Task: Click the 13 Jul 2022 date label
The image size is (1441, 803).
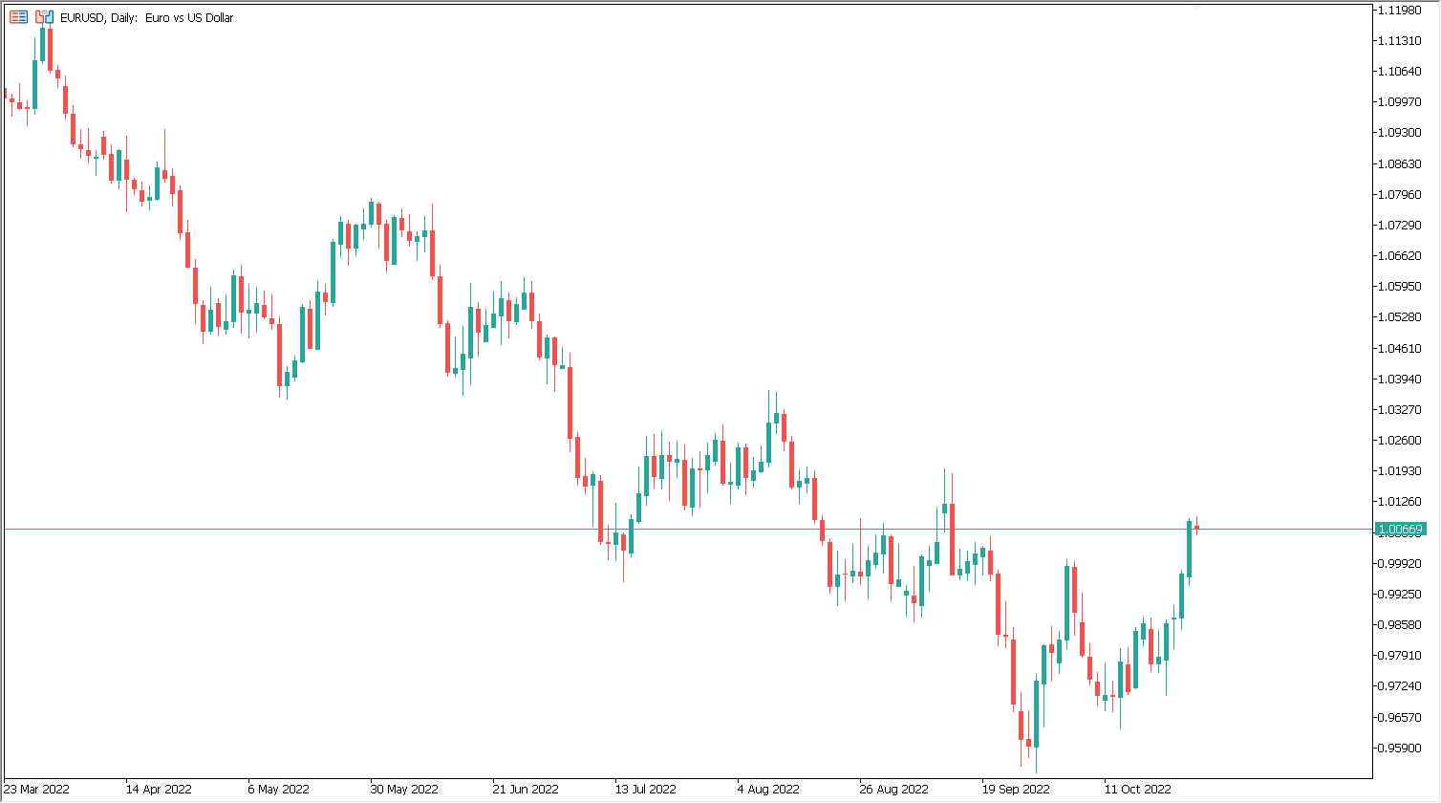Action: [x=646, y=790]
